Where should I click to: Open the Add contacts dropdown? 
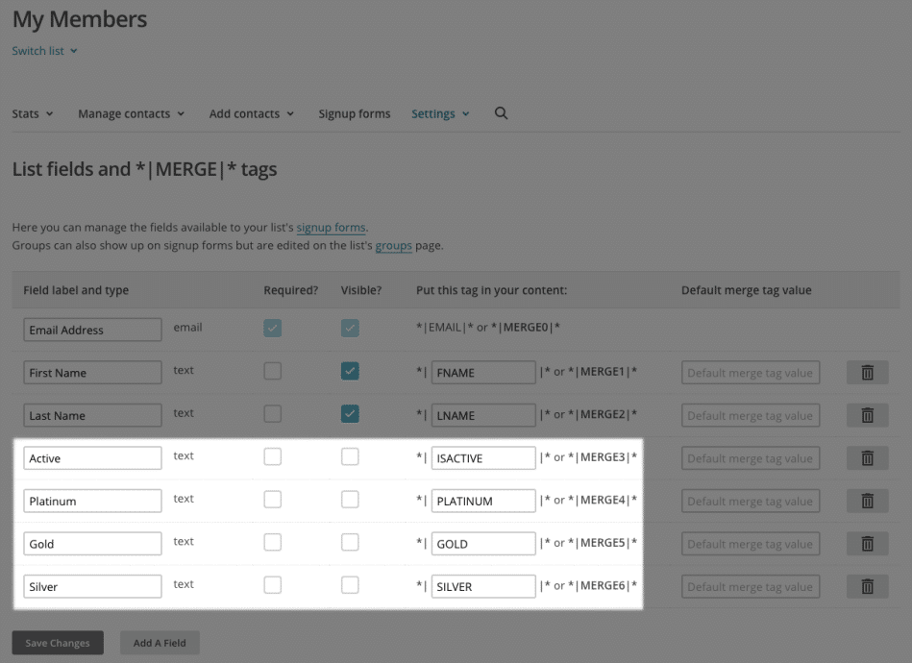(251, 112)
